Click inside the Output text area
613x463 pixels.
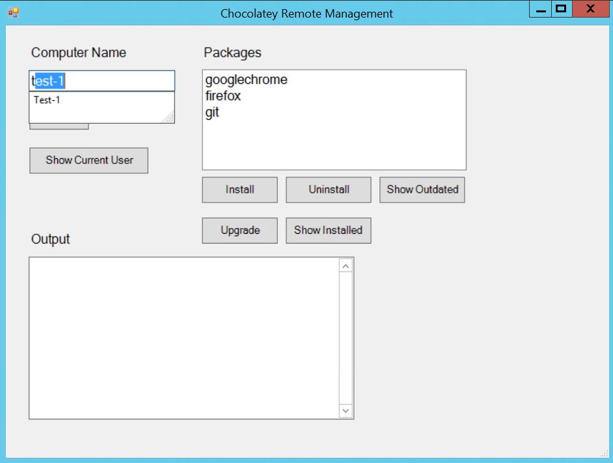pyautogui.click(x=184, y=338)
